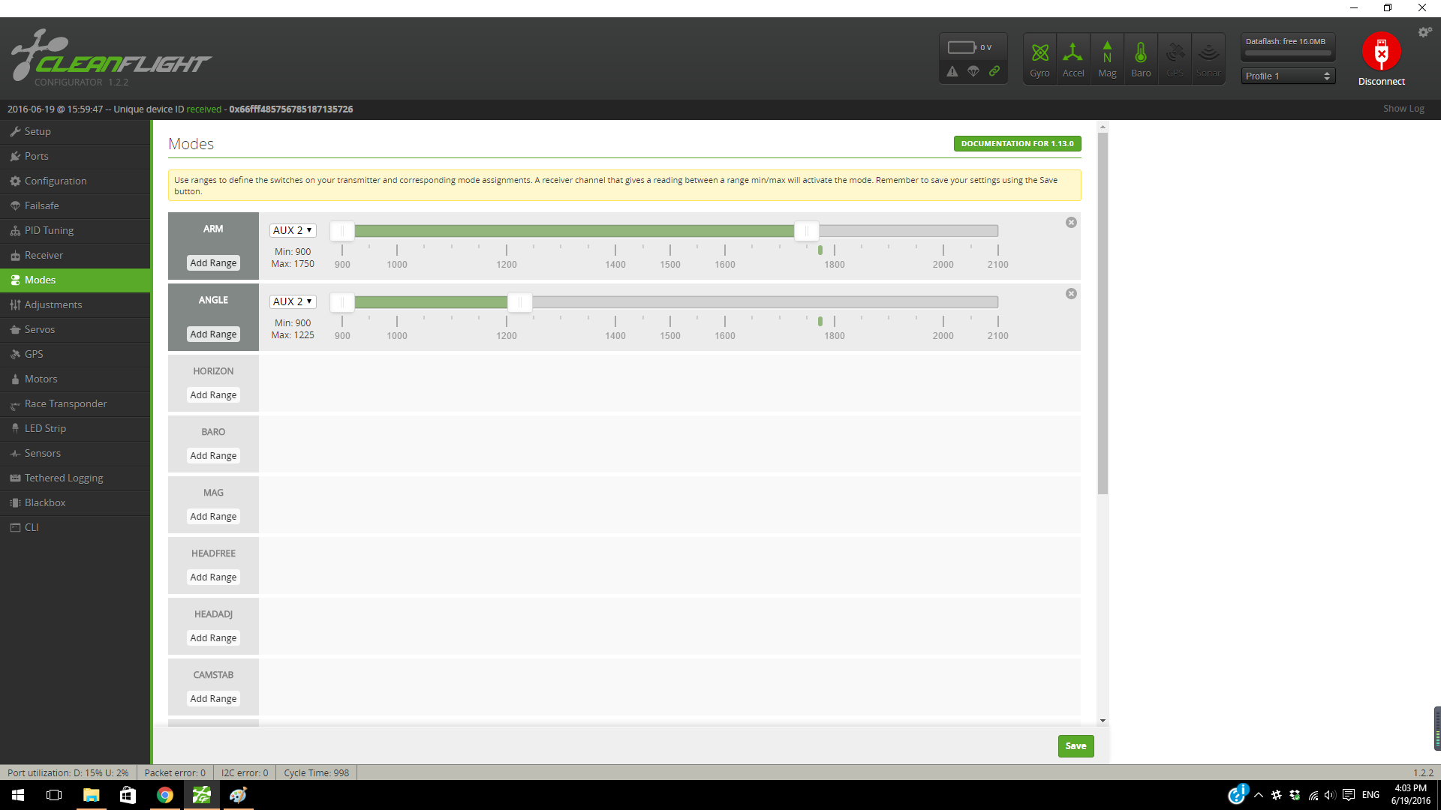The width and height of the screenshot is (1441, 810).
Task: Open the action center notifications icon
Action: (1349, 795)
